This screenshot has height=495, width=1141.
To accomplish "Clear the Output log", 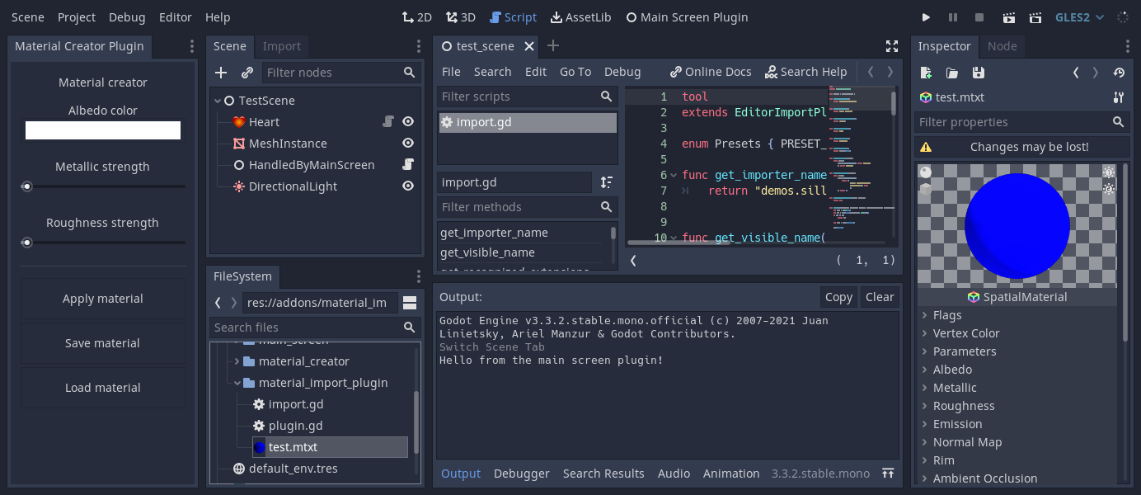I will click(x=880, y=296).
